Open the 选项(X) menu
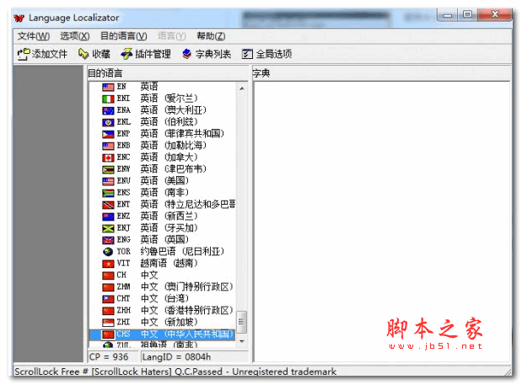The height and width of the screenshot is (385, 522). click(x=74, y=36)
